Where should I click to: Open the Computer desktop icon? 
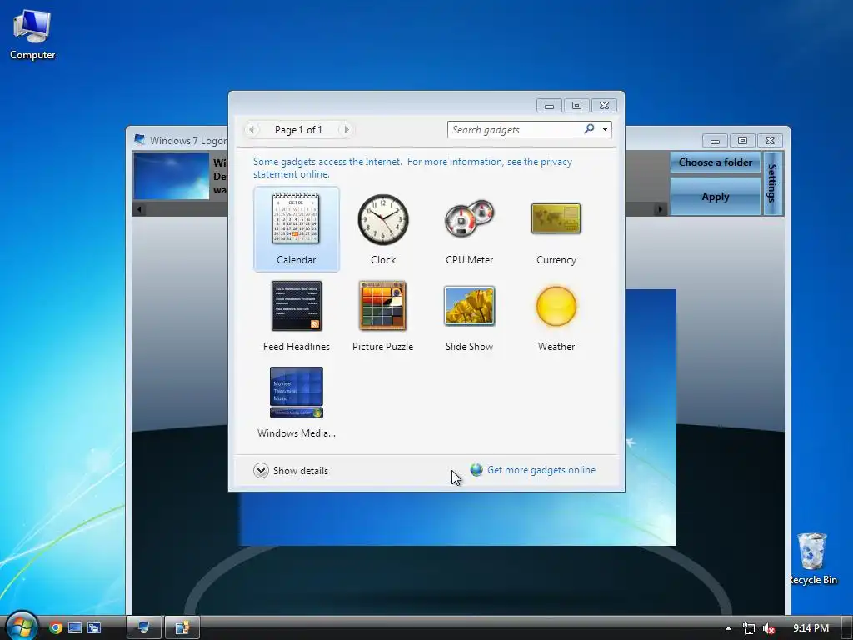(x=32, y=35)
